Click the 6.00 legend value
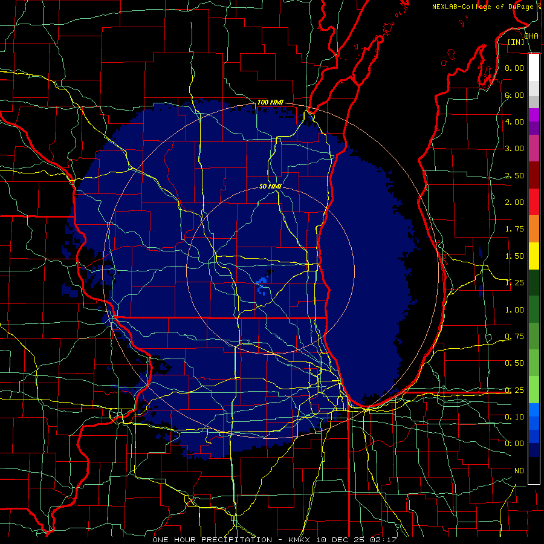 tap(514, 95)
